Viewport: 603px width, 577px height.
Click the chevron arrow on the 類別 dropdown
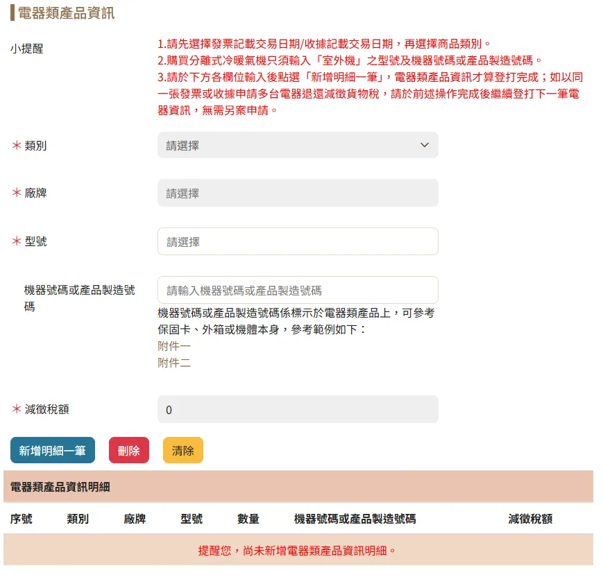pos(425,145)
